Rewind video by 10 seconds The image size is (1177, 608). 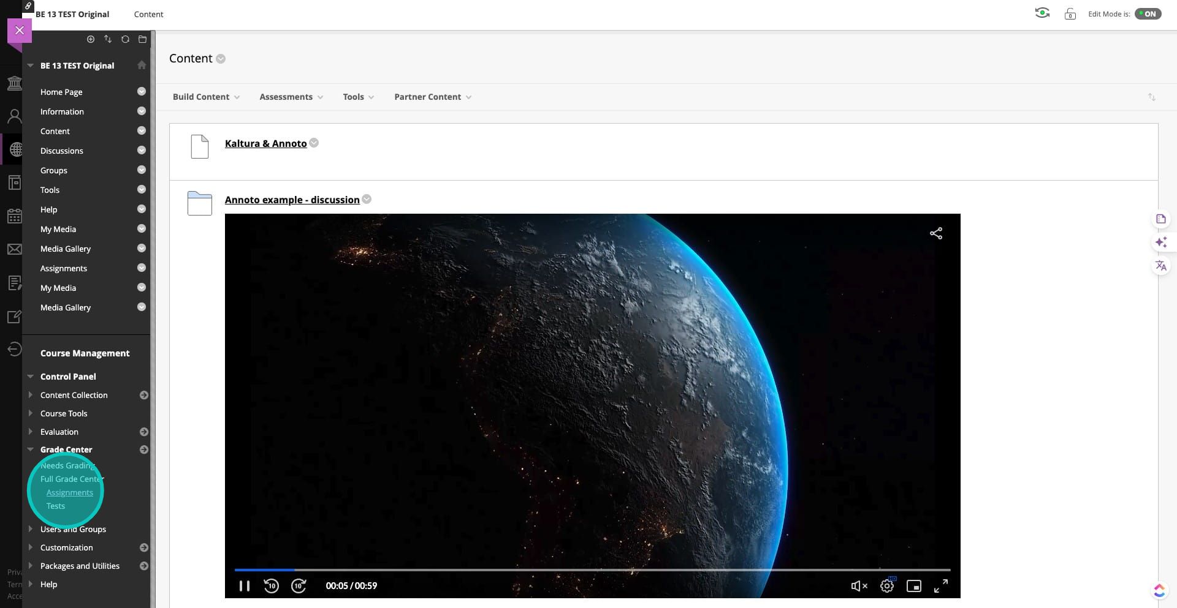(x=271, y=586)
